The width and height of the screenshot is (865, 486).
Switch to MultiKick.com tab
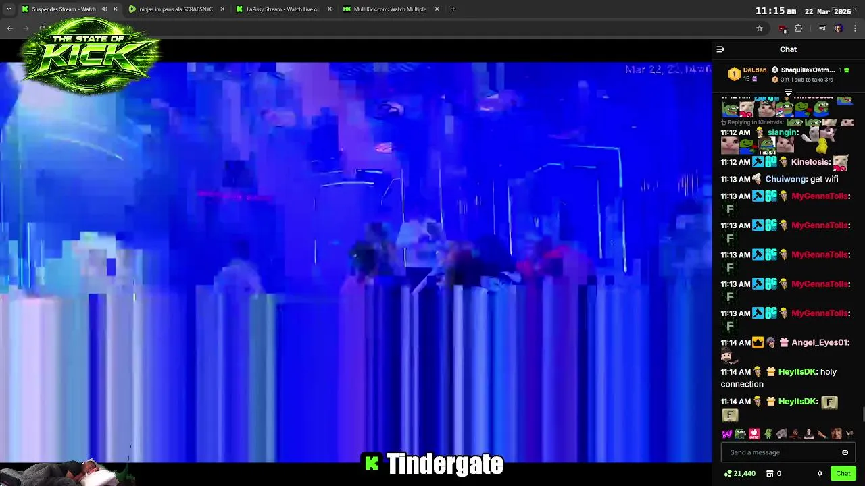[391, 9]
